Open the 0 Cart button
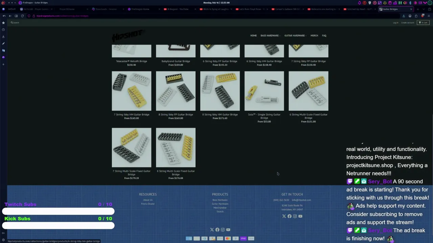Screen dimensions: 433x243 (x=423, y=23)
